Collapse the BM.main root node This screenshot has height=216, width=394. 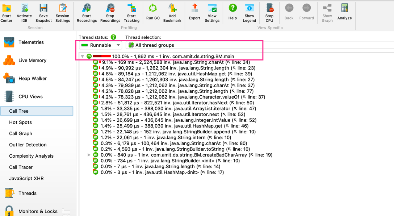tap(83, 56)
